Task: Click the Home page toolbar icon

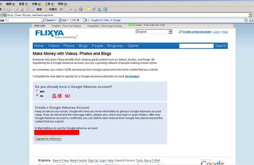Action: [x=28, y=9]
